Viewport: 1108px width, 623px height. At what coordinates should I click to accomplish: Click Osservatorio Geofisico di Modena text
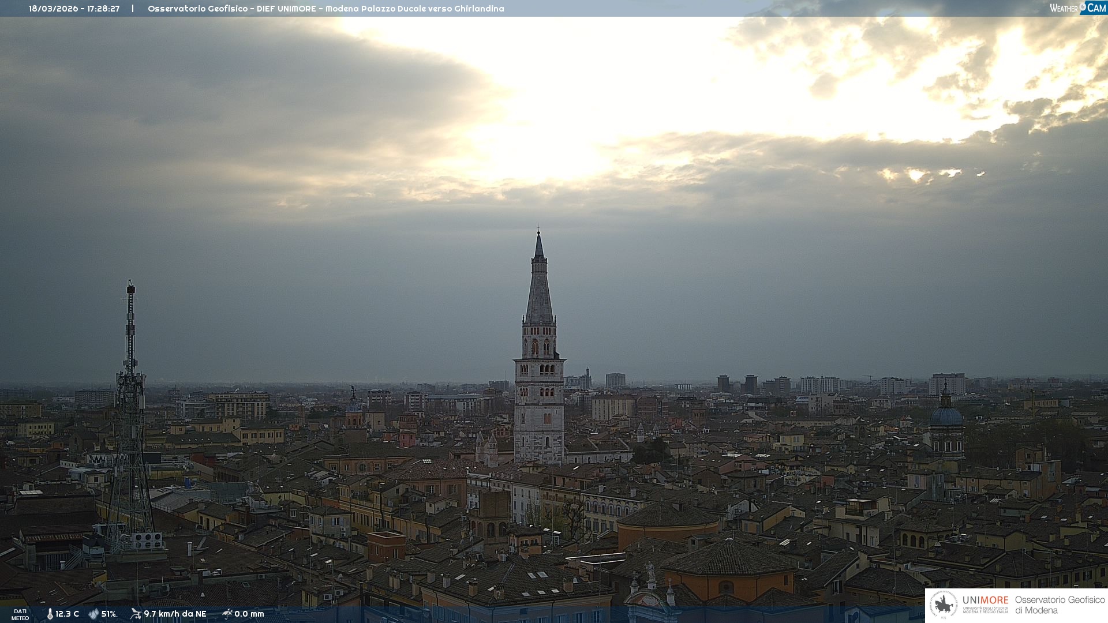[x=1060, y=605]
